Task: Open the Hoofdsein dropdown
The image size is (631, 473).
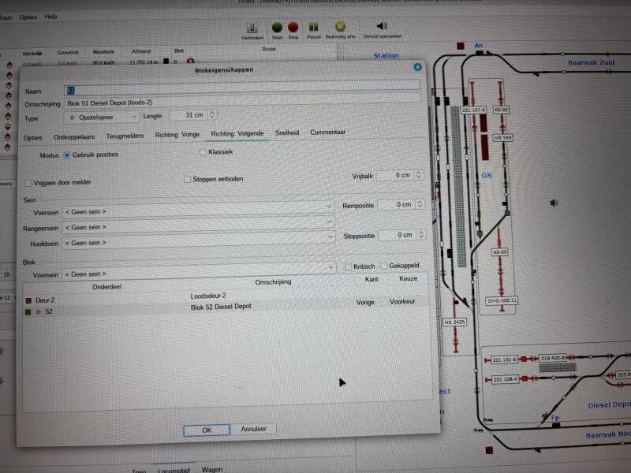Action: 198,241
